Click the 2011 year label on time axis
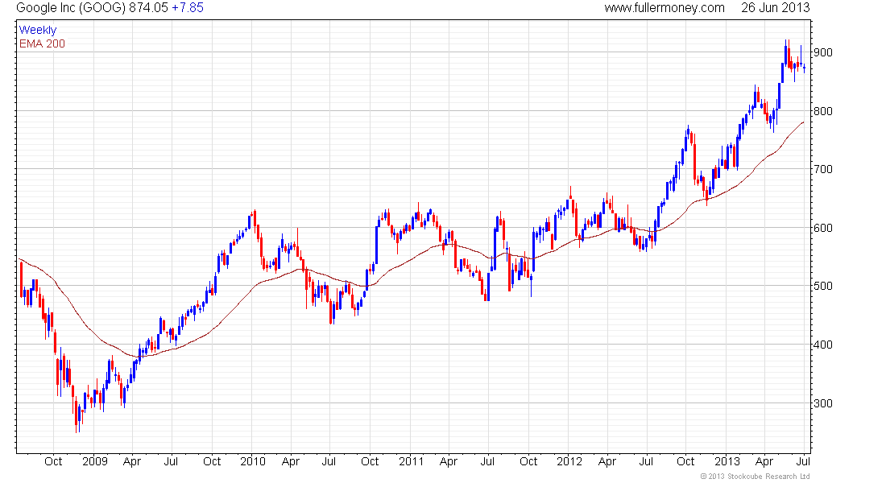Viewport: 886px width, 483px height. [x=411, y=461]
